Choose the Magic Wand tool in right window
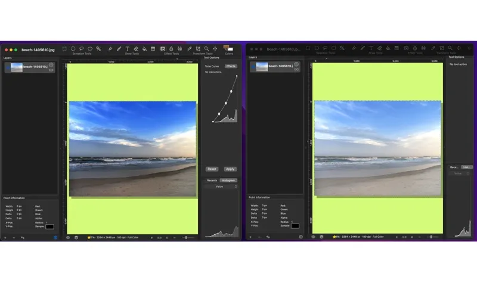477x298 pixels. (x=342, y=48)
